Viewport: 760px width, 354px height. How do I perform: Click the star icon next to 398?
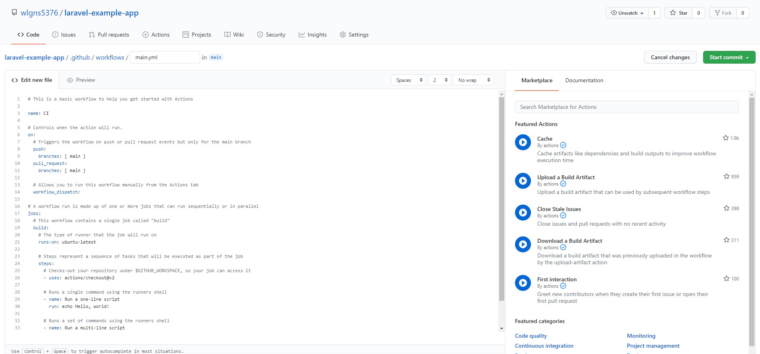point(727,208)
